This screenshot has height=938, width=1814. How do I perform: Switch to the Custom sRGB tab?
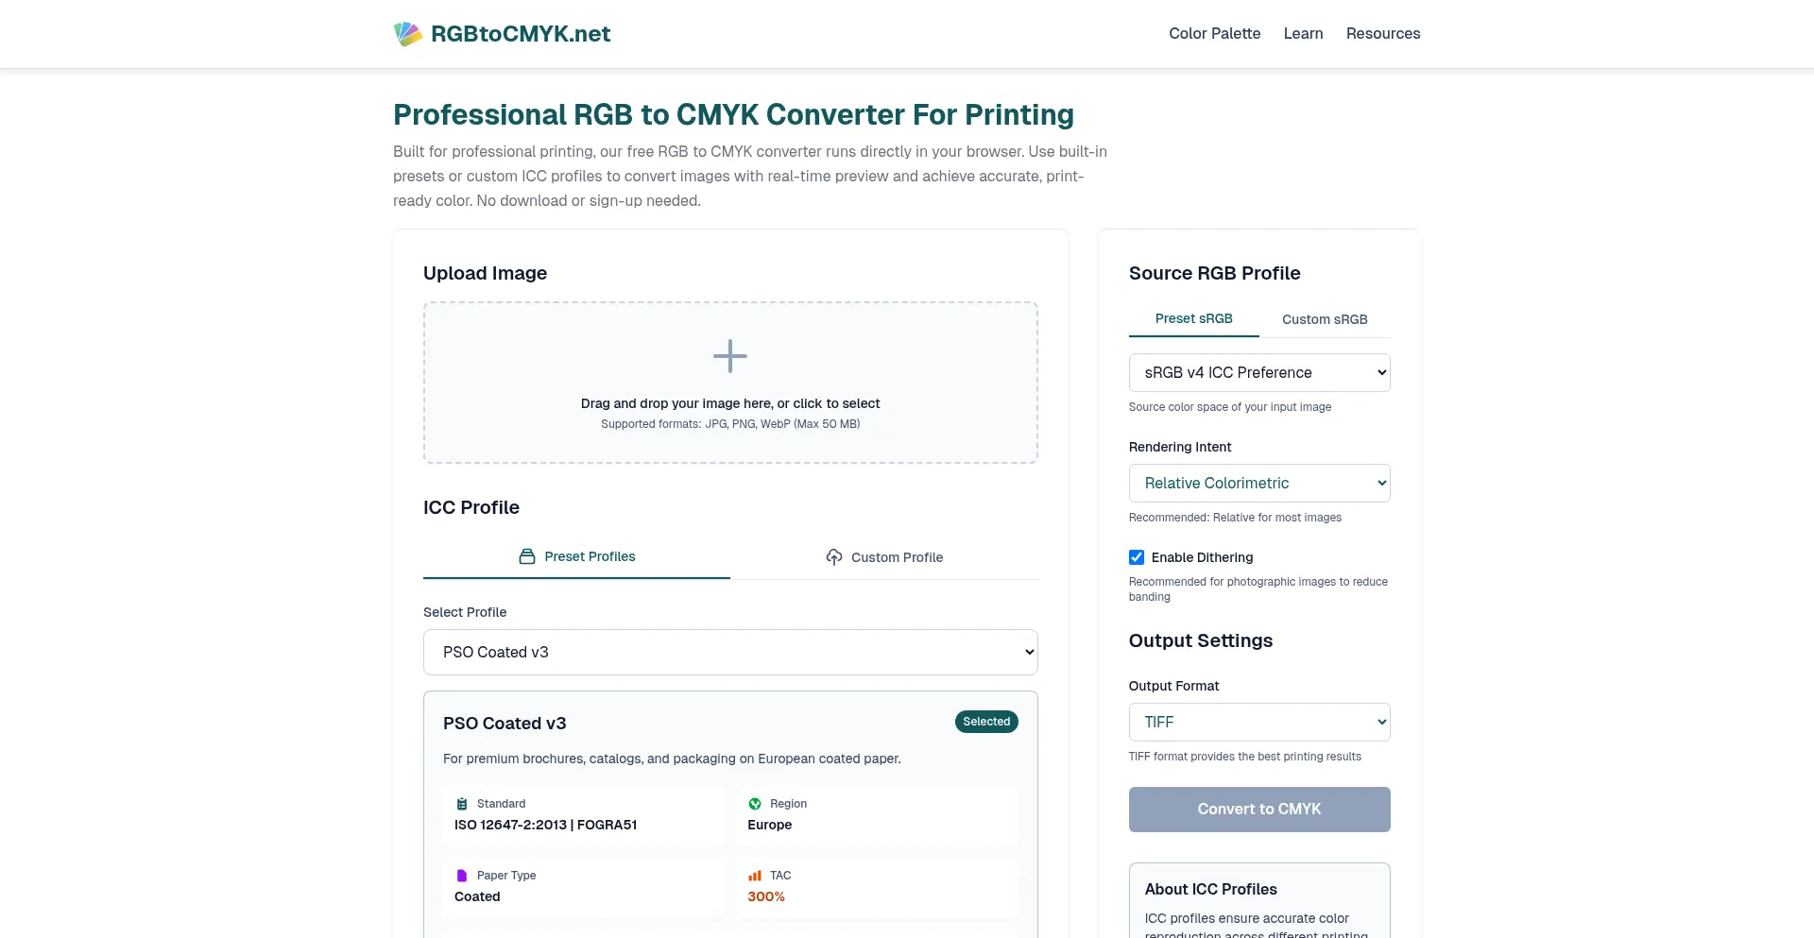1324,319
